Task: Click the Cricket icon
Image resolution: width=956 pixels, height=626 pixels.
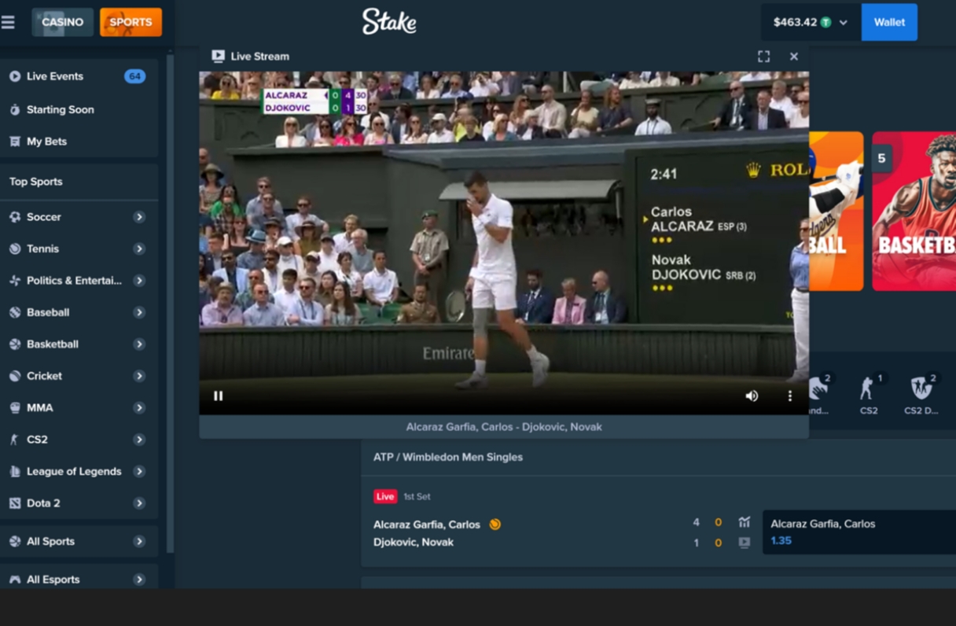Action: tap(15, 376)
